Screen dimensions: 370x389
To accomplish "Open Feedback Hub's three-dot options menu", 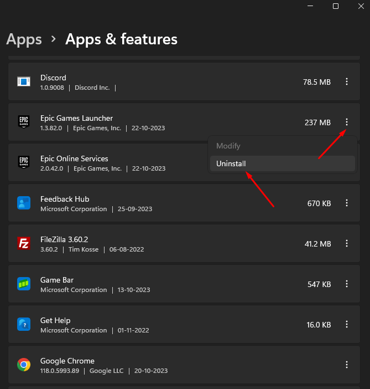I will click(347, 203).
